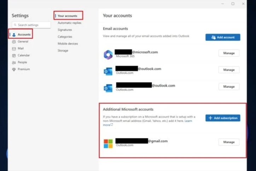Screen dimensions: 256x171
Task: Click the search magnifier icon
Action: coord(15,25)
